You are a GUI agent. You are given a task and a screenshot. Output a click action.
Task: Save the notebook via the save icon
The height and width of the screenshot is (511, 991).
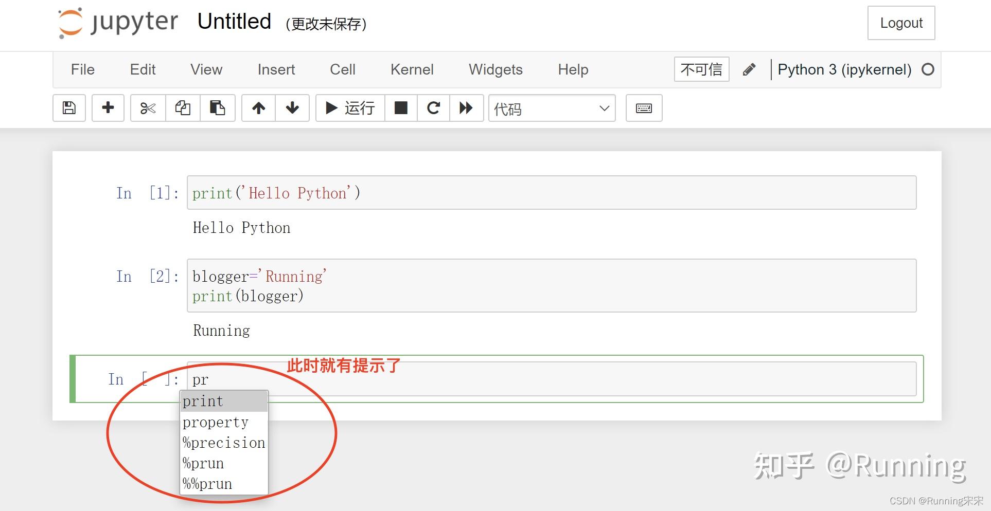tap(68, 108)
